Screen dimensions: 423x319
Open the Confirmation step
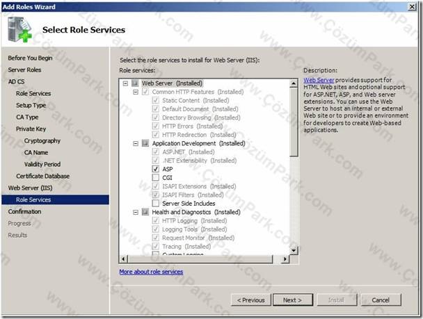[x=24, y=211]
